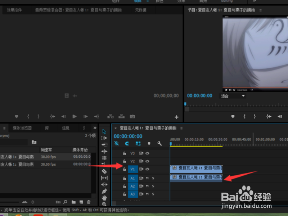Open source monitor button editor plus

tap(176, 117)
